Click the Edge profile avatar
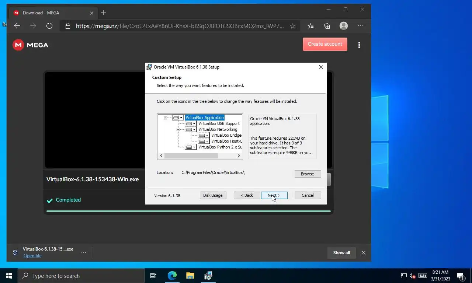Image resolution: width=472 pixels, height=283 pixels. tap(344, 26)
